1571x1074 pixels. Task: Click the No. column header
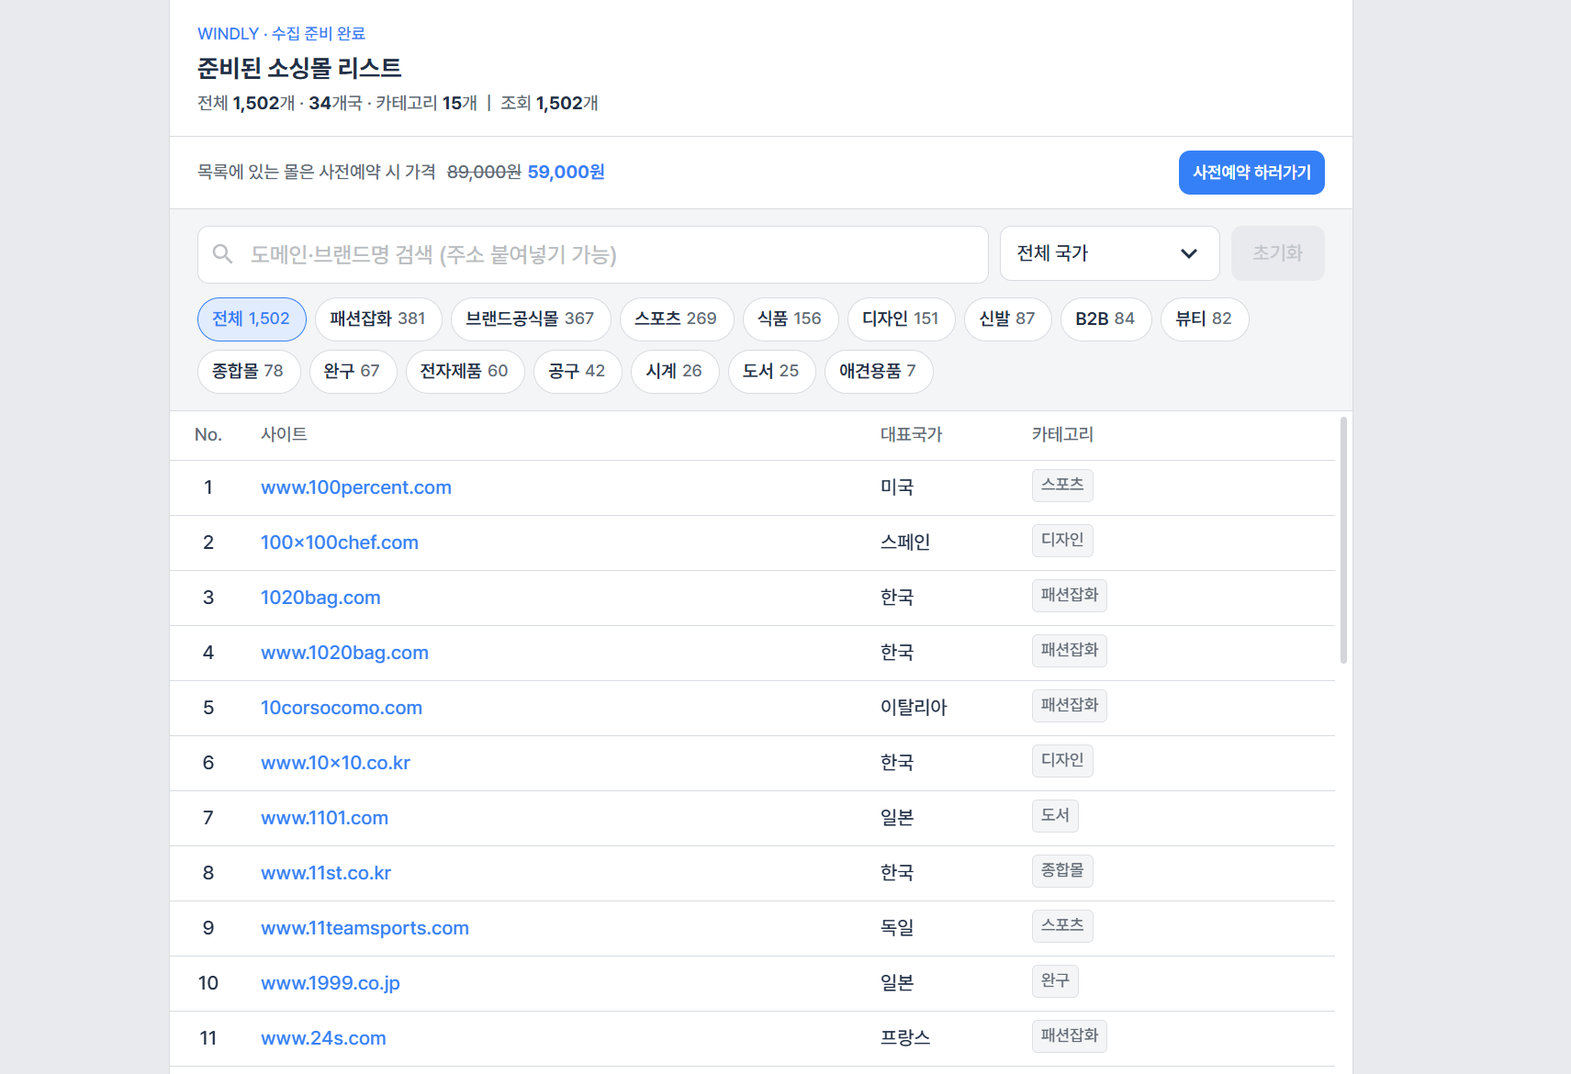pos(208,434)
